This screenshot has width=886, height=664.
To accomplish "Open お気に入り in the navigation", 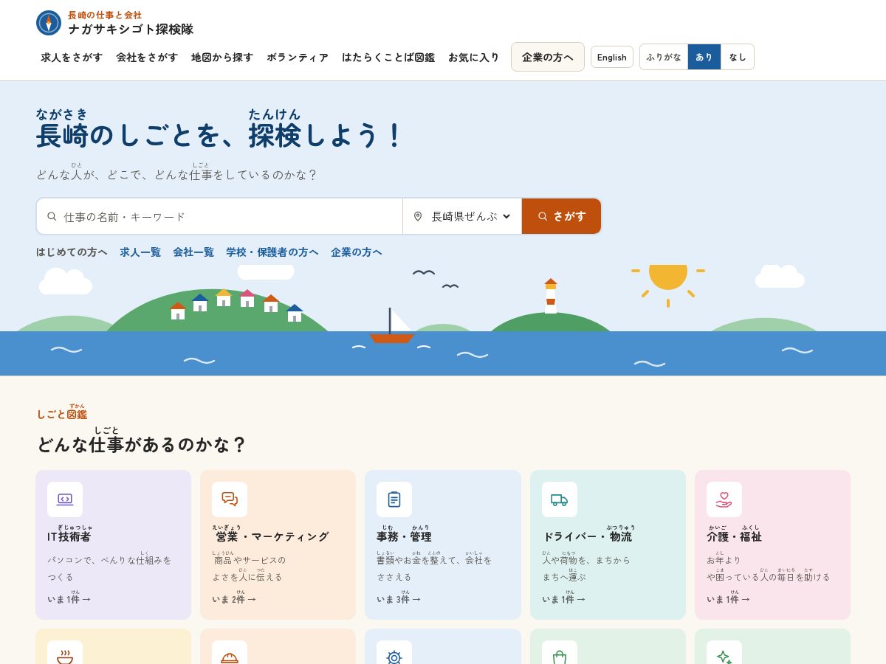I will coord(474,57).
